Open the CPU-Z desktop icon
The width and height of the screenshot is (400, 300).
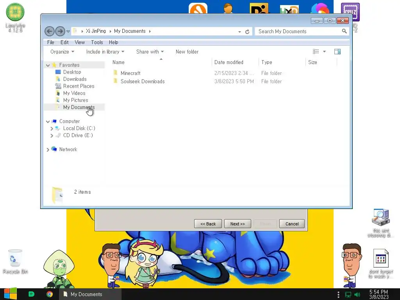[x=350, y=12]
